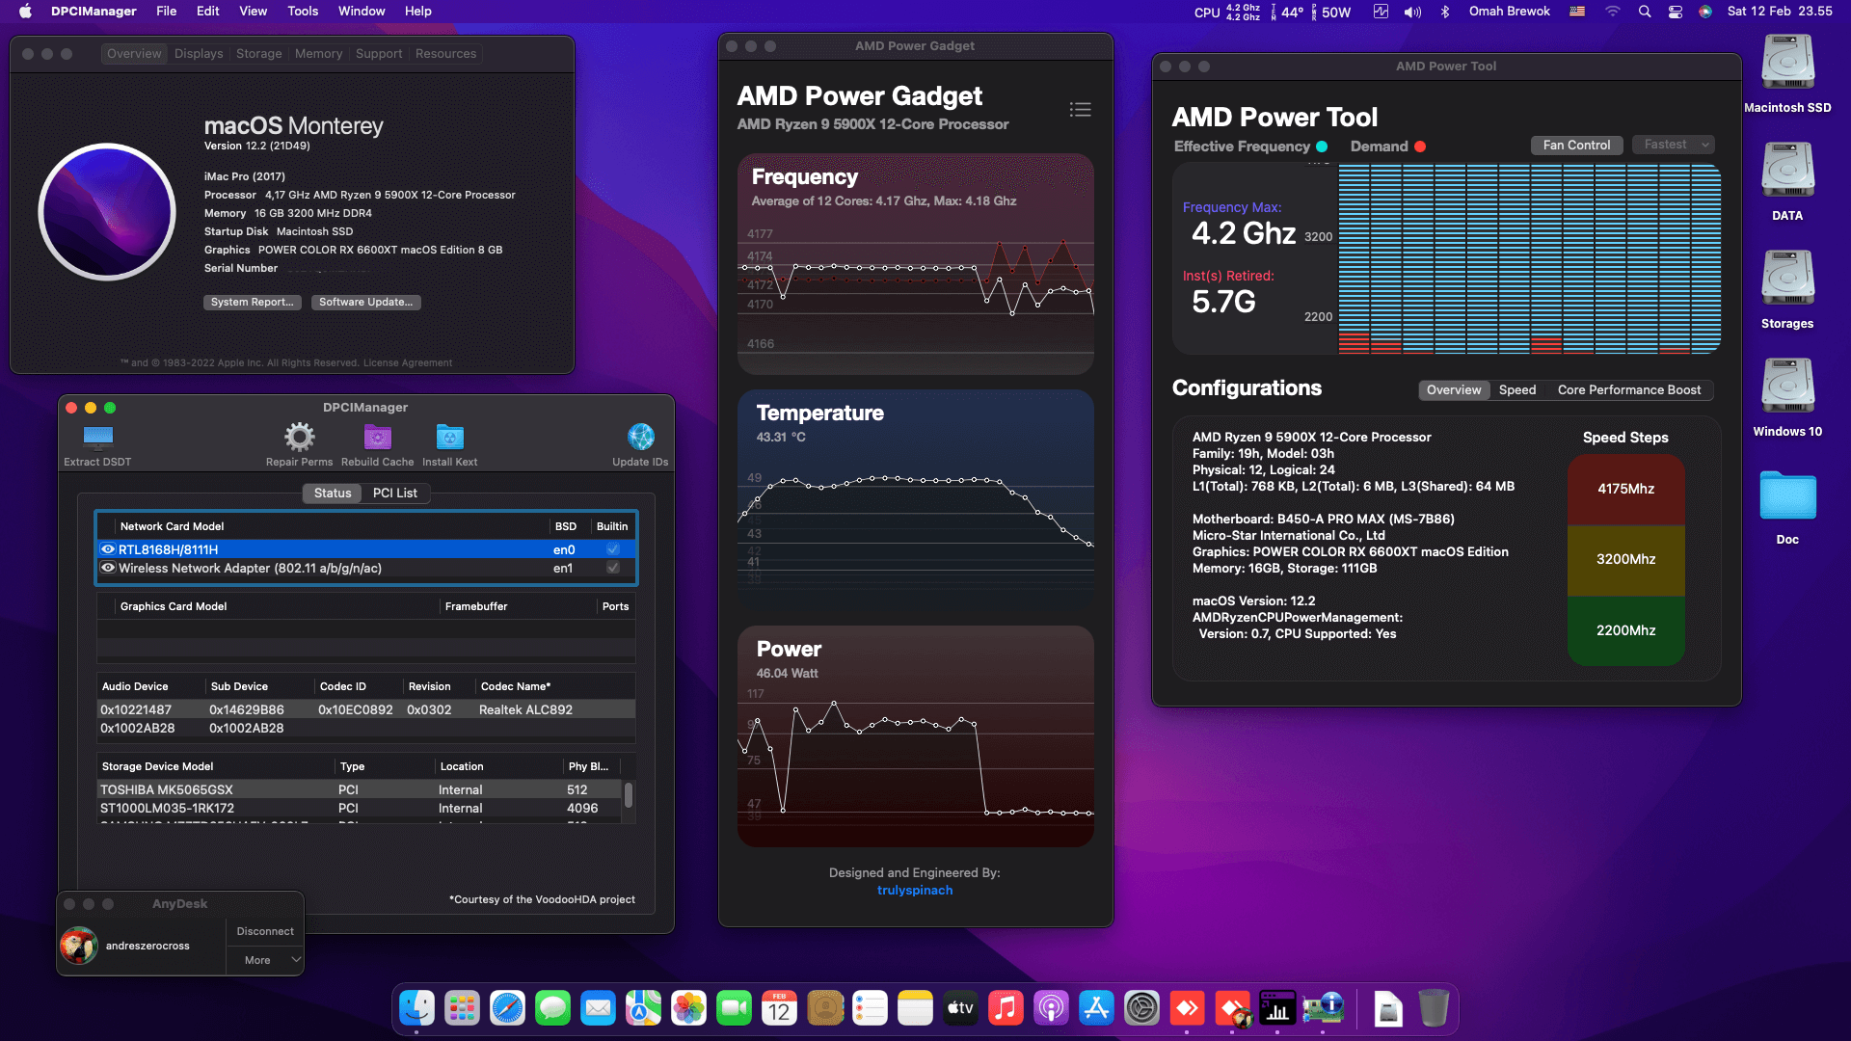The image size is (1851, 1041).
Task: Open Finder from the dock
Action: [416, 1008]
